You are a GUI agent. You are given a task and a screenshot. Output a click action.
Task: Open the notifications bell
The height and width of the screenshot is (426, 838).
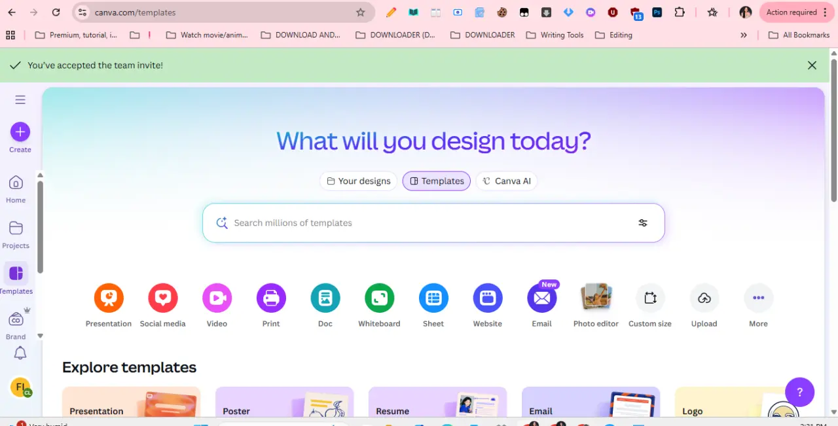[20, 353]
